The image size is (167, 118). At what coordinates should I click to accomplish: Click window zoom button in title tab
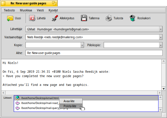(54, 3)
